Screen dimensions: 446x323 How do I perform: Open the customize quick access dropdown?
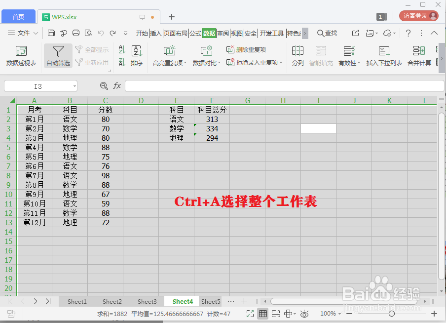[125, 33]
